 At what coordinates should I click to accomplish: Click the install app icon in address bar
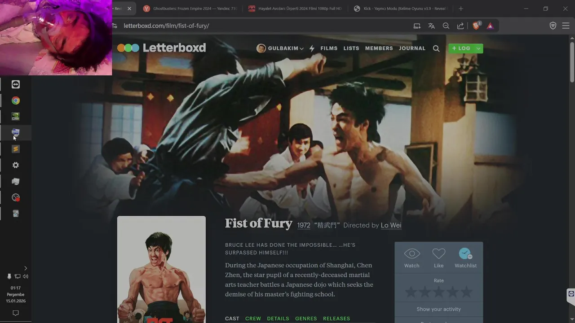(417, 26)
